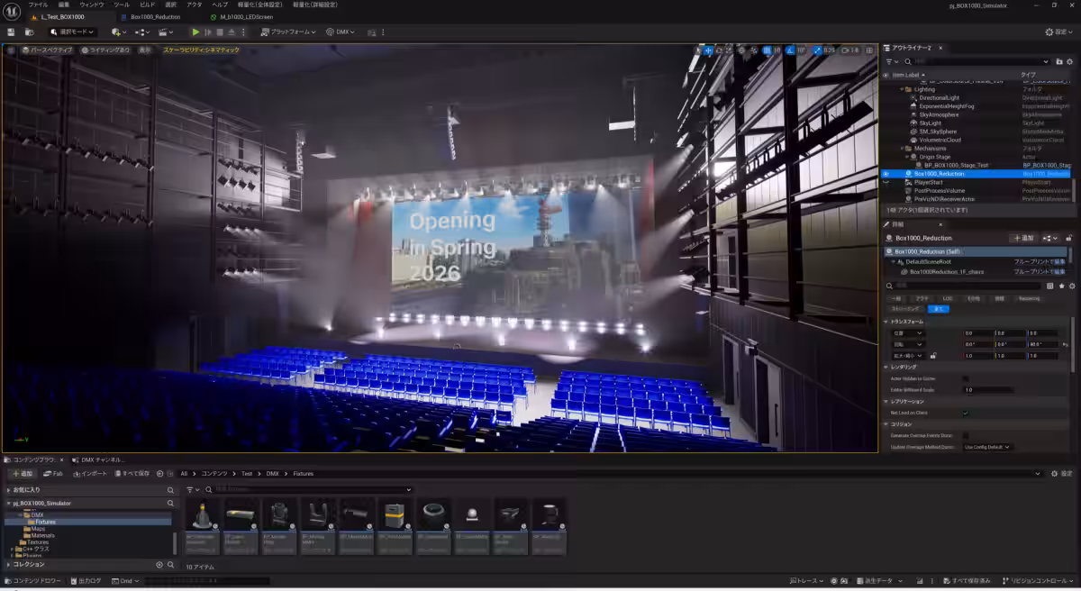Click the Save level icon in toolbar

tap(11, 32)
